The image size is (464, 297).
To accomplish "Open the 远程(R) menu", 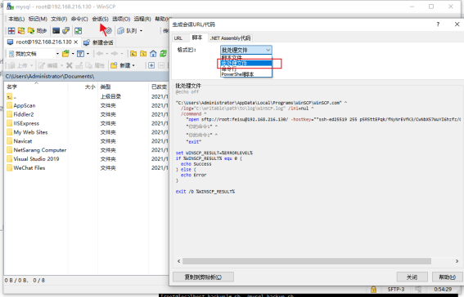I will point(142,19).
